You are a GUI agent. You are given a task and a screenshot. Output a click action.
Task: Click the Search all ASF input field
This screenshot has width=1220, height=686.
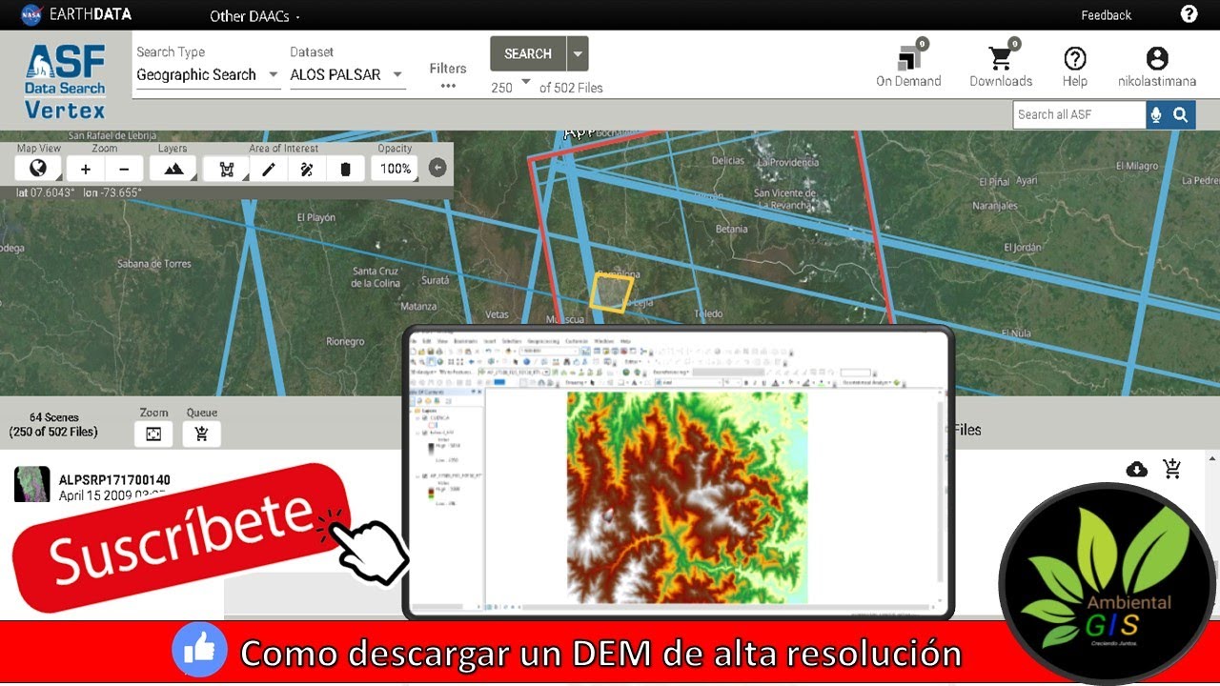1079,114
